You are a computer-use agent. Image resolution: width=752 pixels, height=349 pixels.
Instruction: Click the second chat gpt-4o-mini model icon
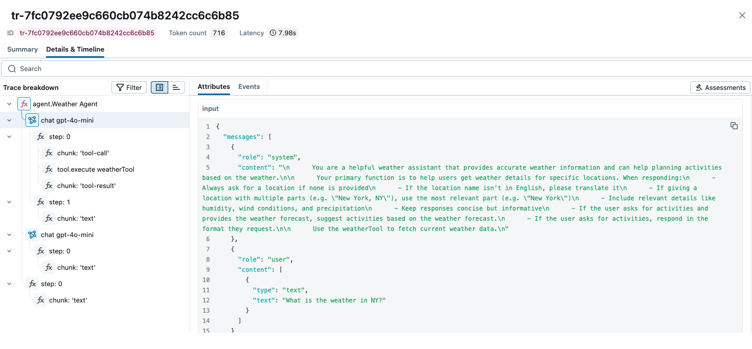point(32,235)
